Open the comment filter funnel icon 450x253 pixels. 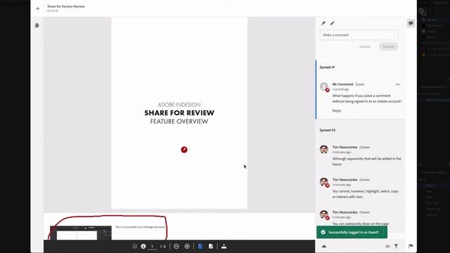pyautogui.click(x=396, y=246)
